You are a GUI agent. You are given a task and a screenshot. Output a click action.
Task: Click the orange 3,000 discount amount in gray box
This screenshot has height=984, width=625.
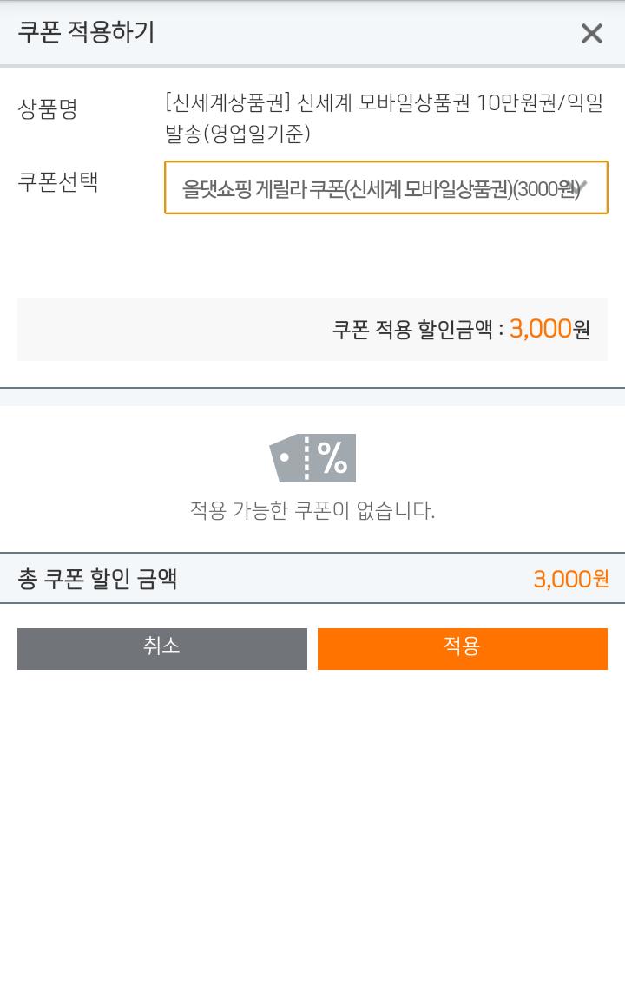540,329
